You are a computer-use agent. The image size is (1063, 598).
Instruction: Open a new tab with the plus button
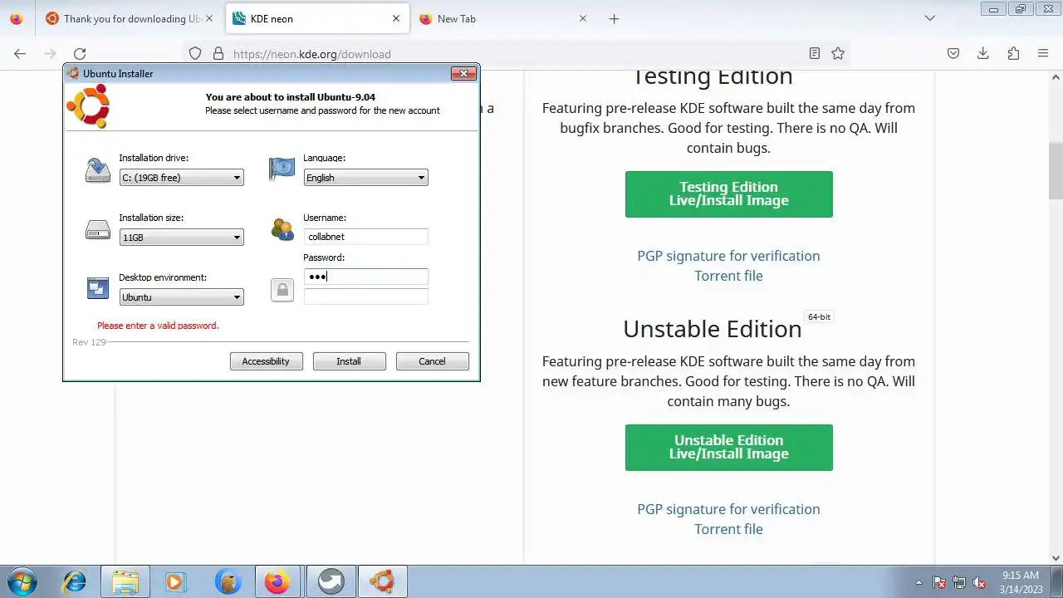tap(614, 18)
